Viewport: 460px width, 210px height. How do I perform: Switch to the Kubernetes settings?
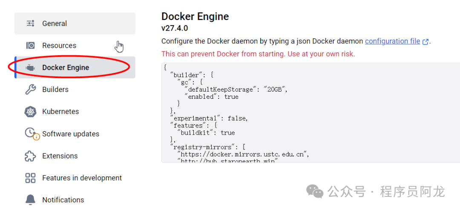[60, 112]
